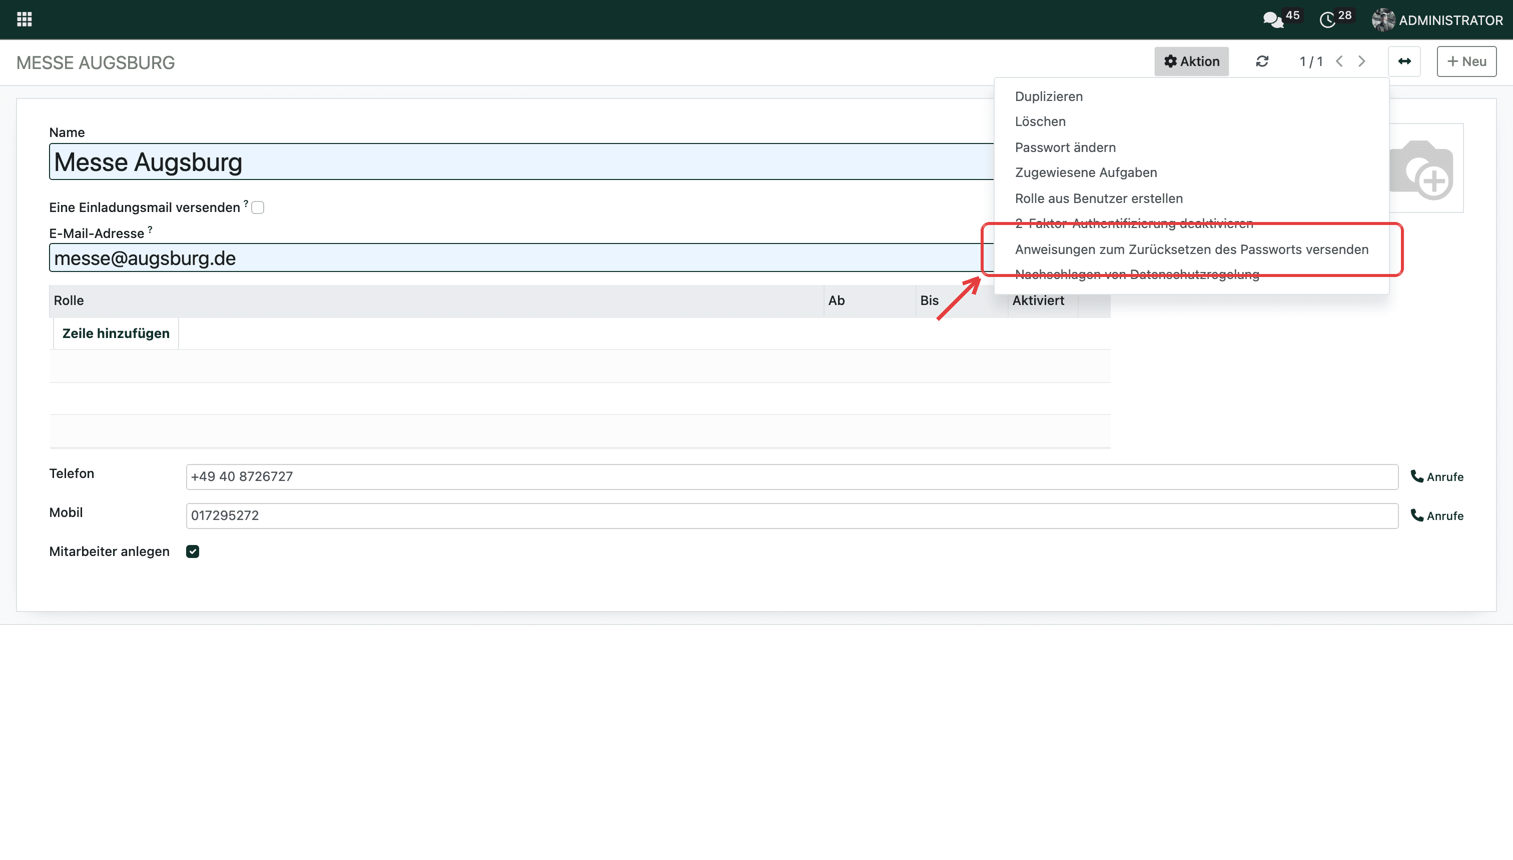Go to the next record arrow
1513x860 pixels.
click(x=1362, y=61)
